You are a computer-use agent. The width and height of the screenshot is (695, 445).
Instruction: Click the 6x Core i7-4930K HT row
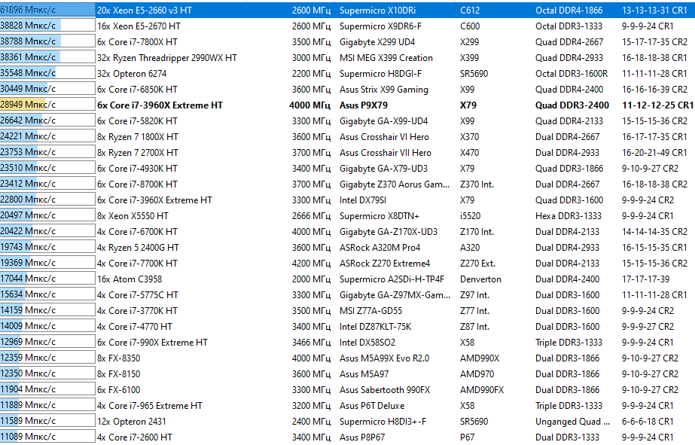348,169
